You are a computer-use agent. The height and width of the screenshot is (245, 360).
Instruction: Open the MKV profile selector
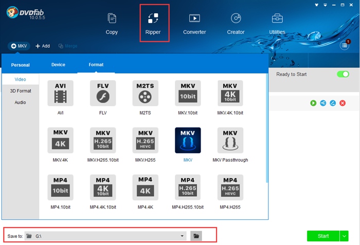pos(19,46)
